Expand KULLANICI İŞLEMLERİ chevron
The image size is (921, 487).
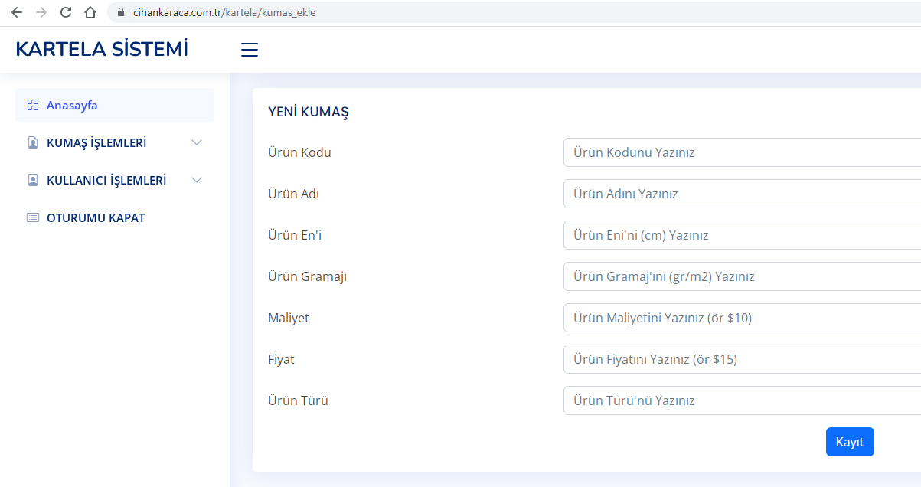[x=197, y=180]
